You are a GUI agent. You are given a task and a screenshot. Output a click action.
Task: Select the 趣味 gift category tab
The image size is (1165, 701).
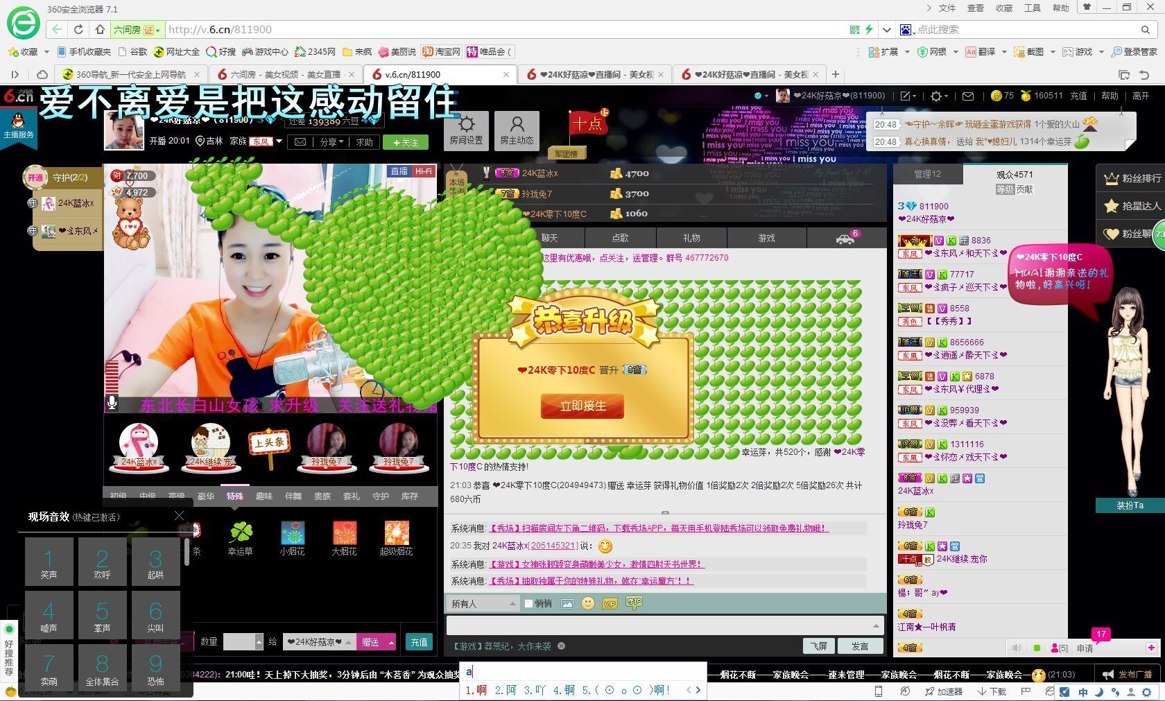pyautogui.click(x=264, y=496)
